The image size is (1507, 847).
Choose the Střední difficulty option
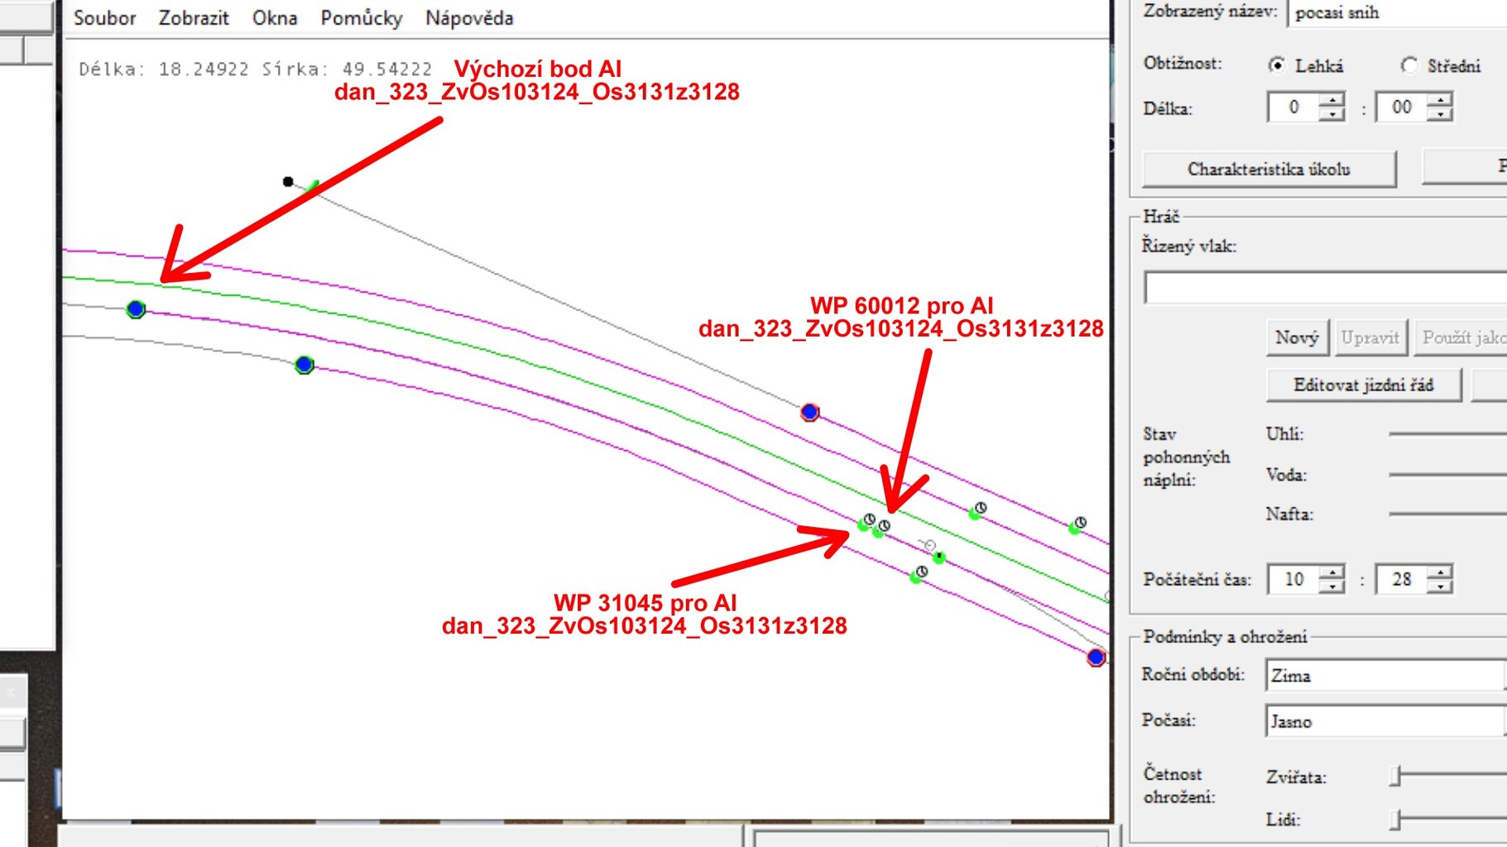1409,65
